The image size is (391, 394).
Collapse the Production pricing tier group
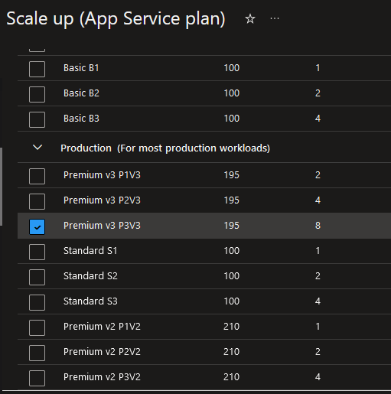coord(37,148)
